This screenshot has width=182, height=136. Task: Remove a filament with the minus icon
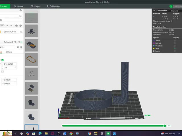click(11, 25)
